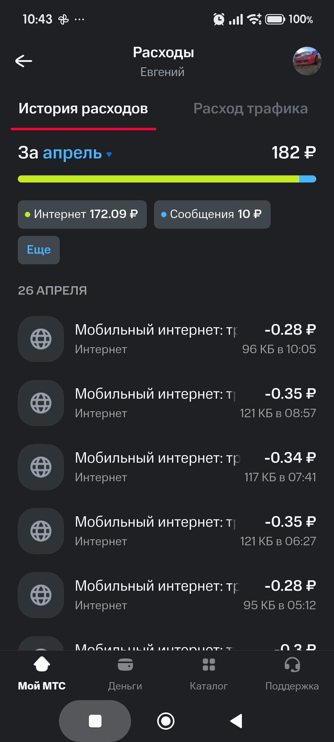
Task: Open Поддержка headset icon
Action: point(292,665)
